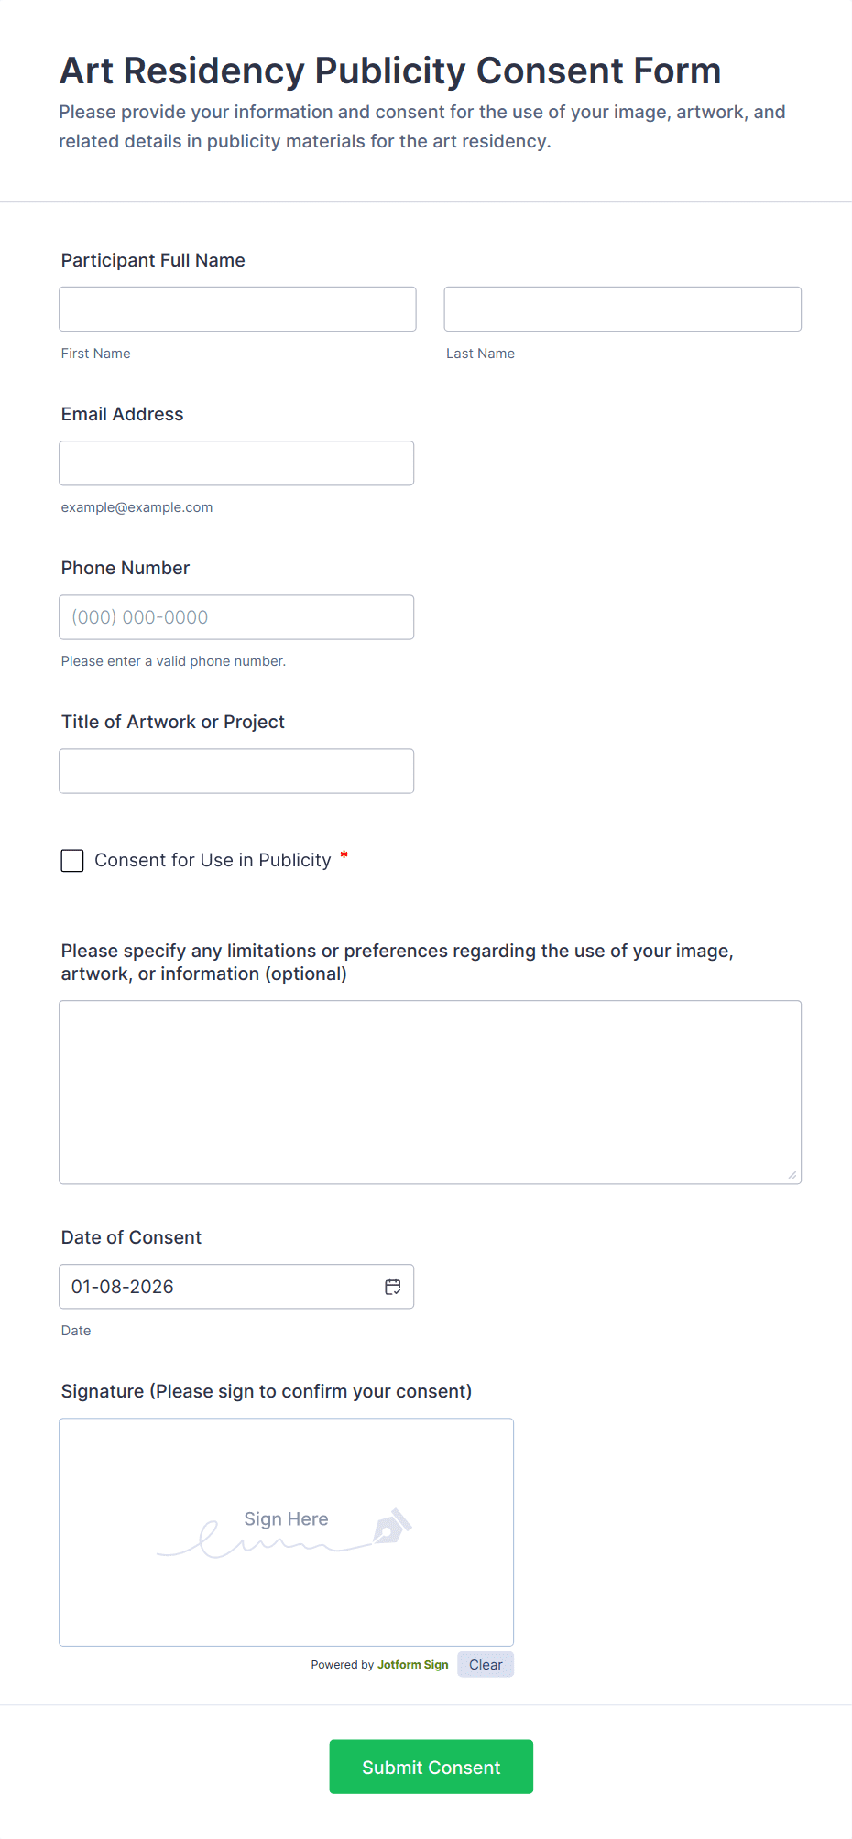The image size is (852, 1839).
Task: Open the Jotform Sign link
Action: point(412,1665)
